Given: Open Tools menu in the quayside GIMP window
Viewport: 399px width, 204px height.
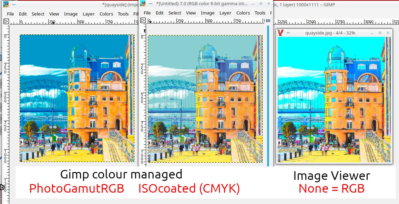Looking at the screenshot, I should [123, 14].
